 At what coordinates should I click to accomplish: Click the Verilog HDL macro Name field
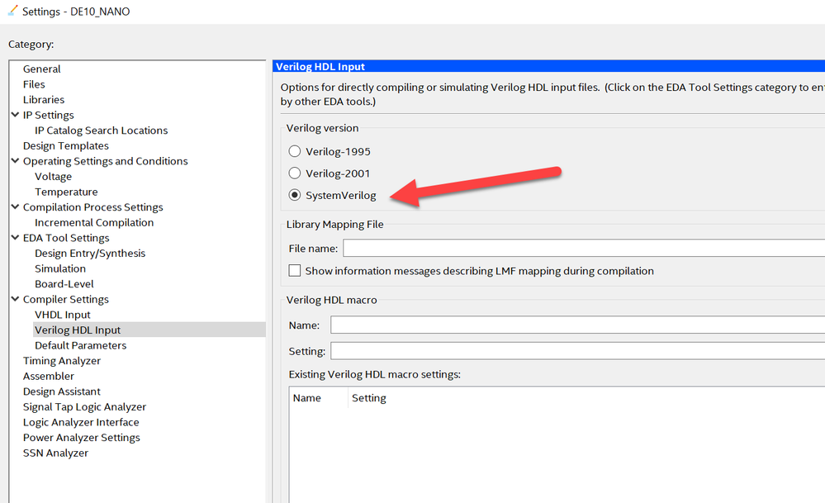pyautogui.click(x=578, y=325)
